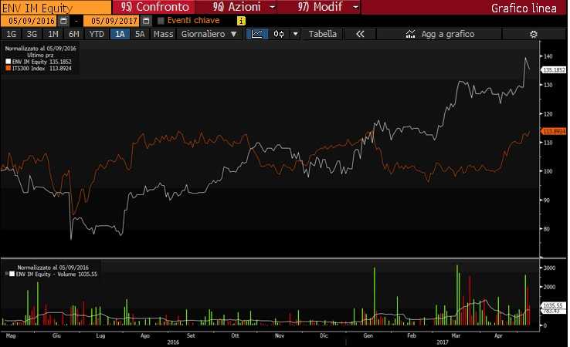Enable the Eventi chiave checkbox
Viewport: 570px width, 347px height.
(161, 21)
